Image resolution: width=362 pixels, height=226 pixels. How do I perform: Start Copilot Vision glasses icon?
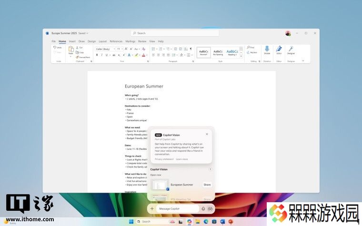point(210,209)
